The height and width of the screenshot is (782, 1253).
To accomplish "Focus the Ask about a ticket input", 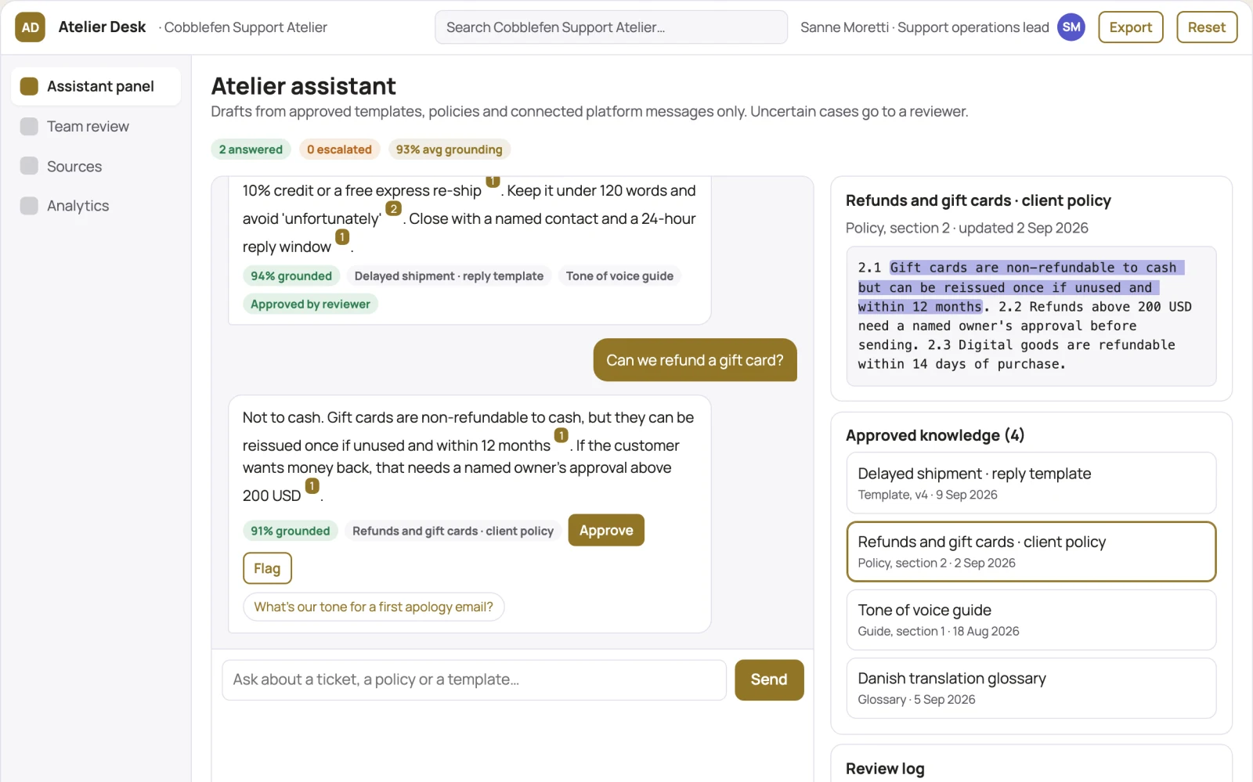I will click(x=475, y=679).
